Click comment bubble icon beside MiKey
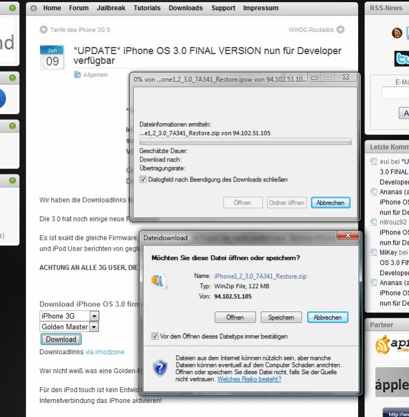Image resolution: width=409 pixels, height=417 pixels. click(374, 252)
